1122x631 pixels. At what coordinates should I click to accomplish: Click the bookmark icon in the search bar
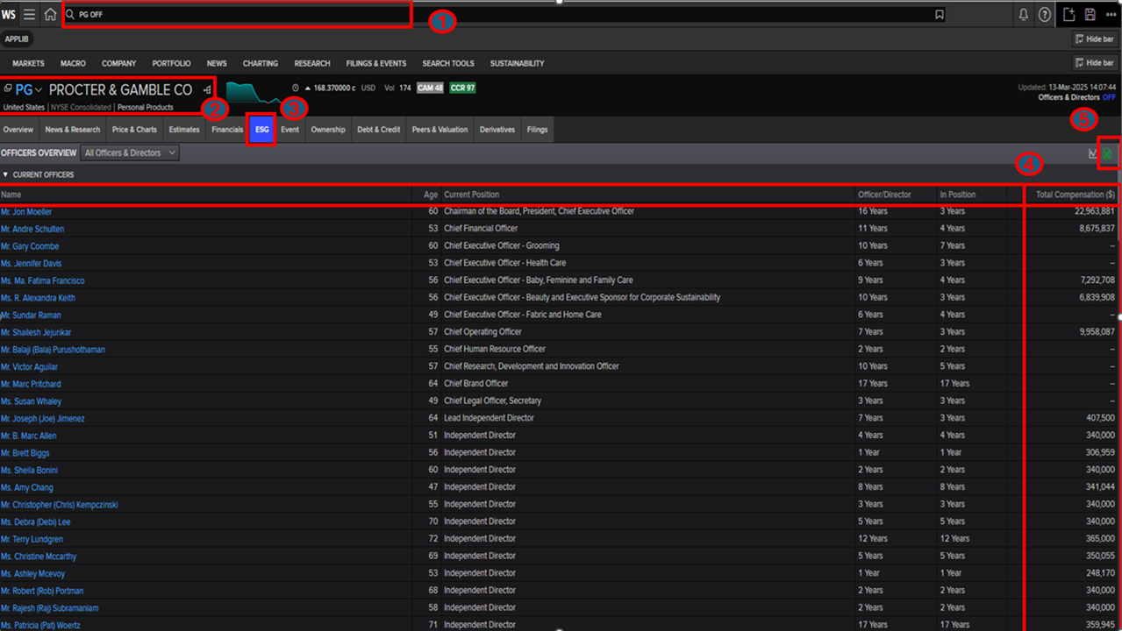[940, 15]
